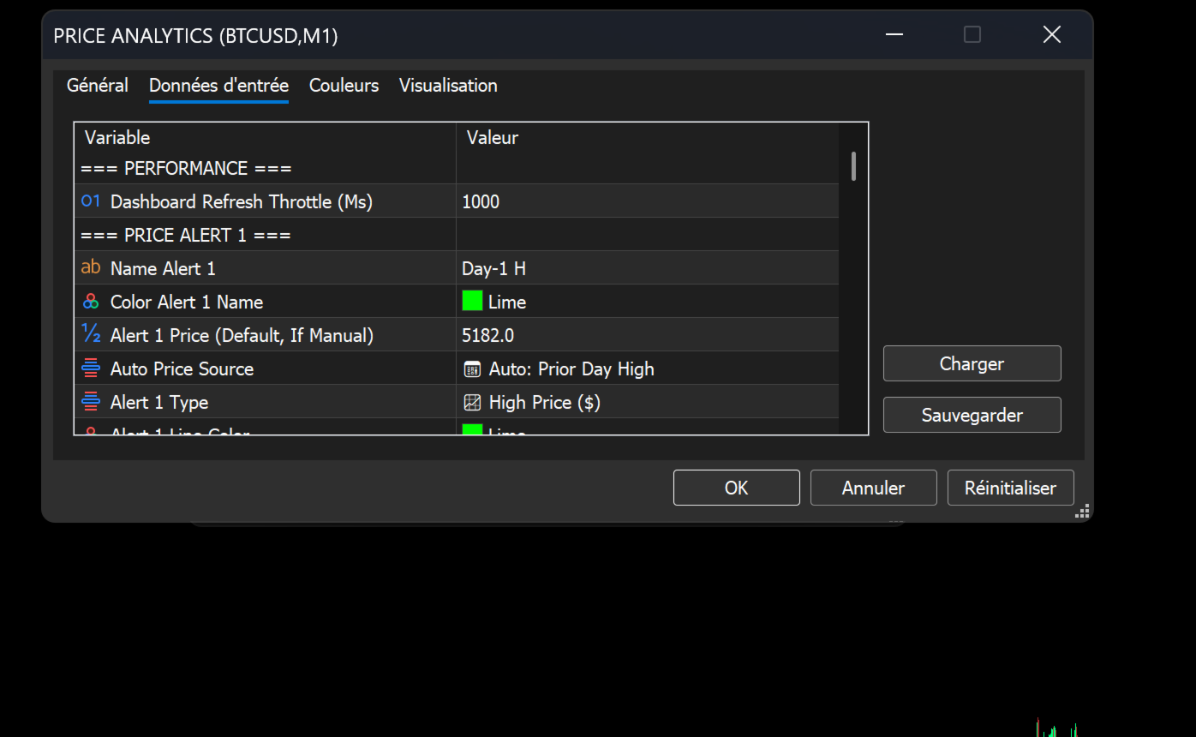Click the enum icon beside Alert 1 Type
1196x737 pixels.
(91, 402)
